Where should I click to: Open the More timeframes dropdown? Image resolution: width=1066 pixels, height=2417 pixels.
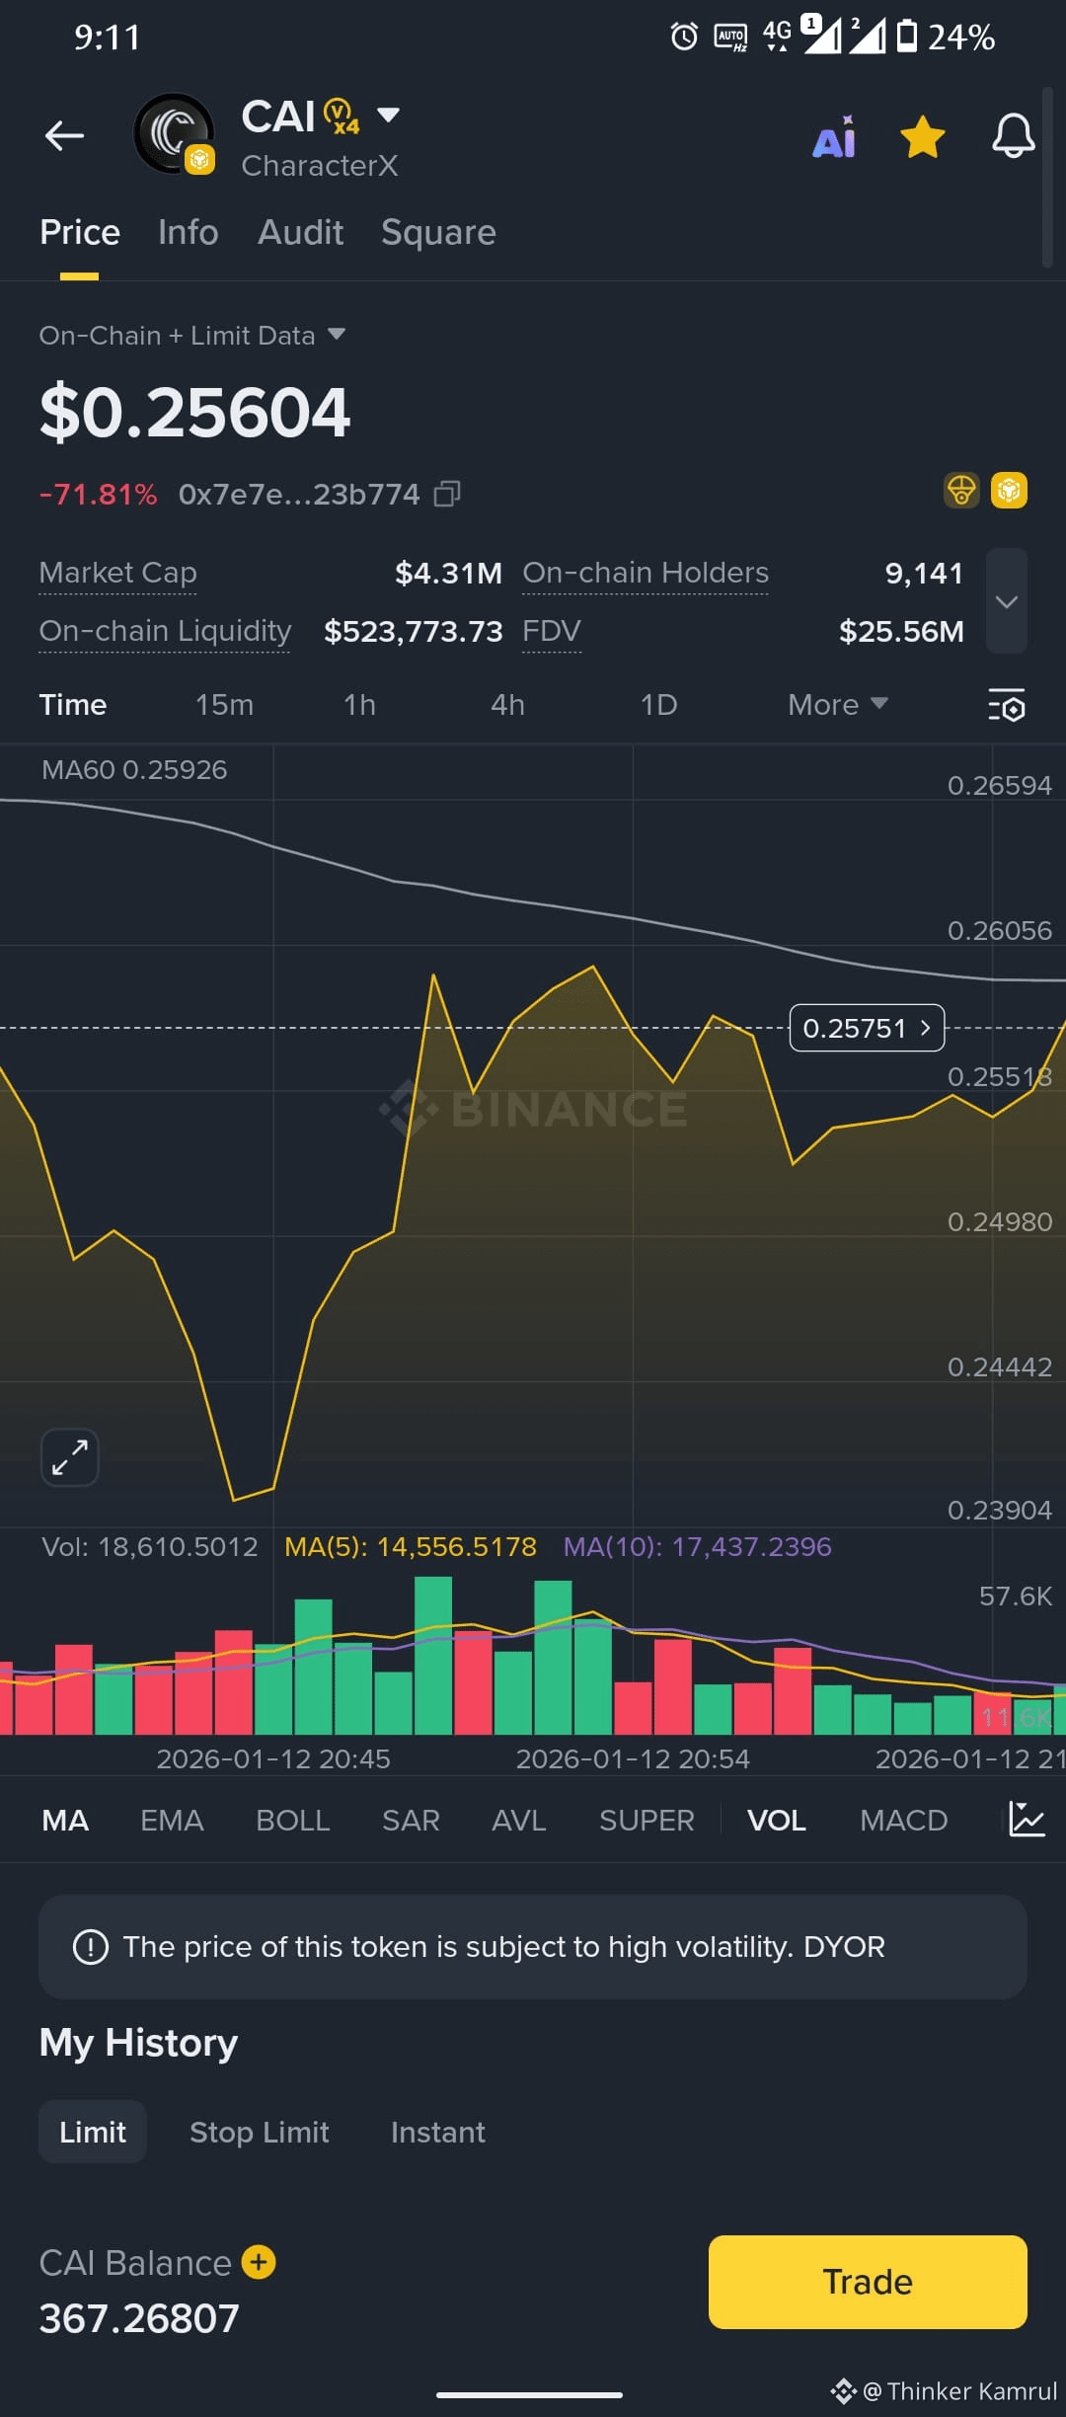click(838, 705)
